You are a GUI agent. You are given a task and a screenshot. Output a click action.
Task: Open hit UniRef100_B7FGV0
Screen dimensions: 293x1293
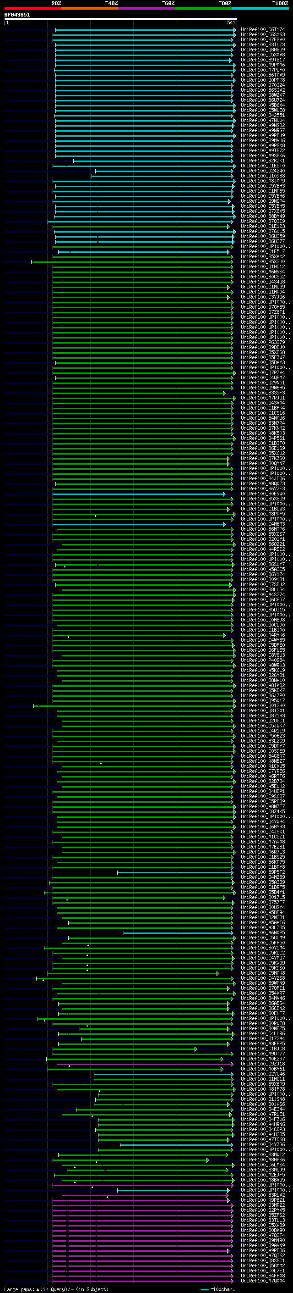[x=262, y=39]
